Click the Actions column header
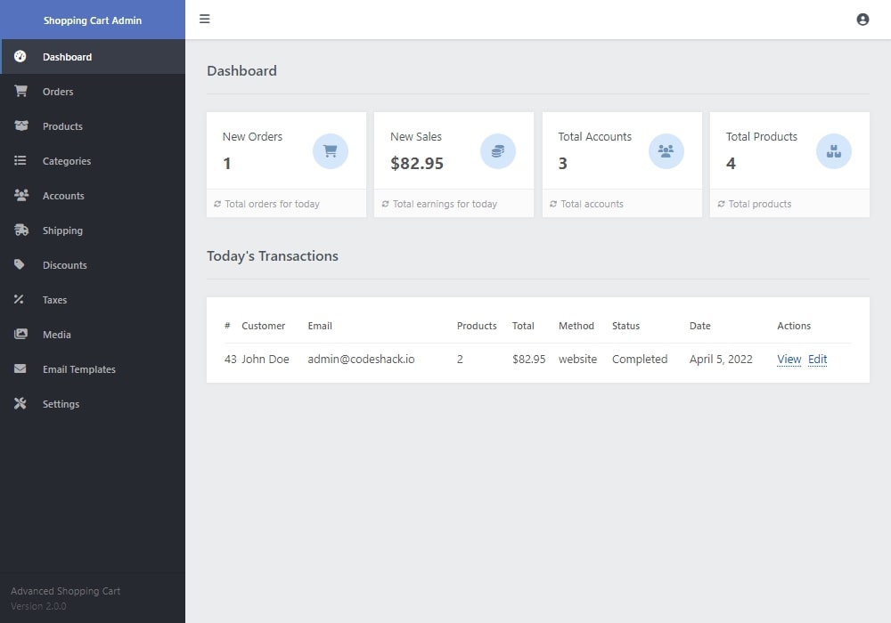The width and height of the screenshot is (891, 623). click(794, 326)
